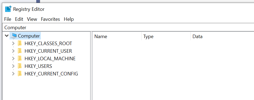254x100 pixels.
Task: Open the Favorites menu
Action: point(50,19)
